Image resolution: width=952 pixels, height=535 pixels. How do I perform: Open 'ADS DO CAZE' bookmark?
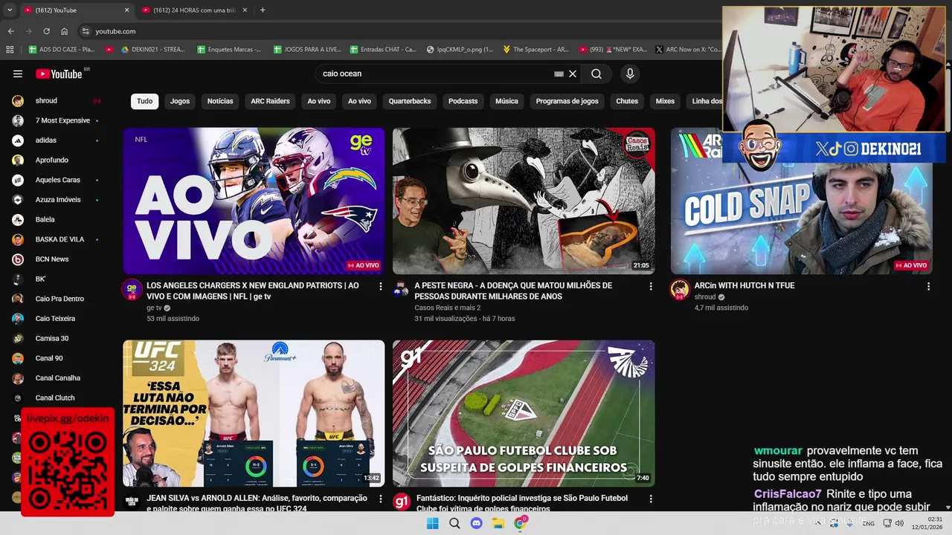62,49
